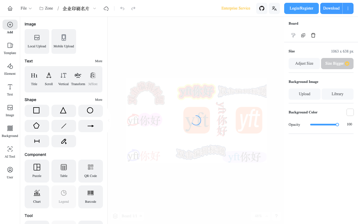
Task: Add a Title text element
Action: (34, 79)
